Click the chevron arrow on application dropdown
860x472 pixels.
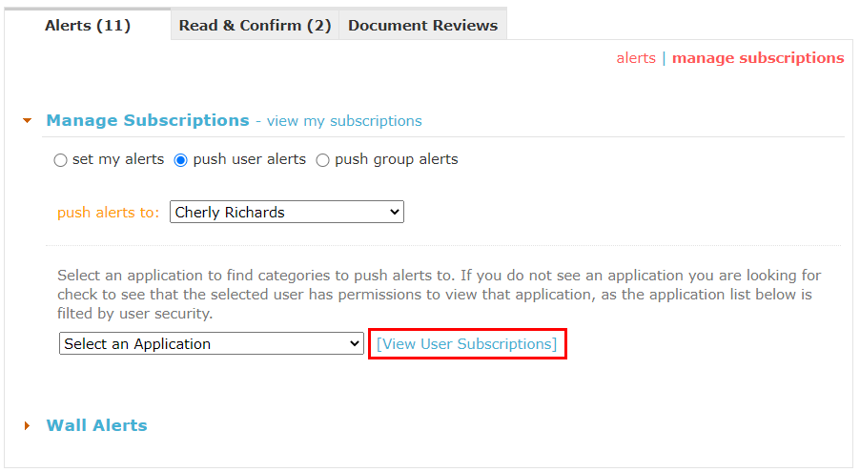pyautogui.click(x=355, y=343)
